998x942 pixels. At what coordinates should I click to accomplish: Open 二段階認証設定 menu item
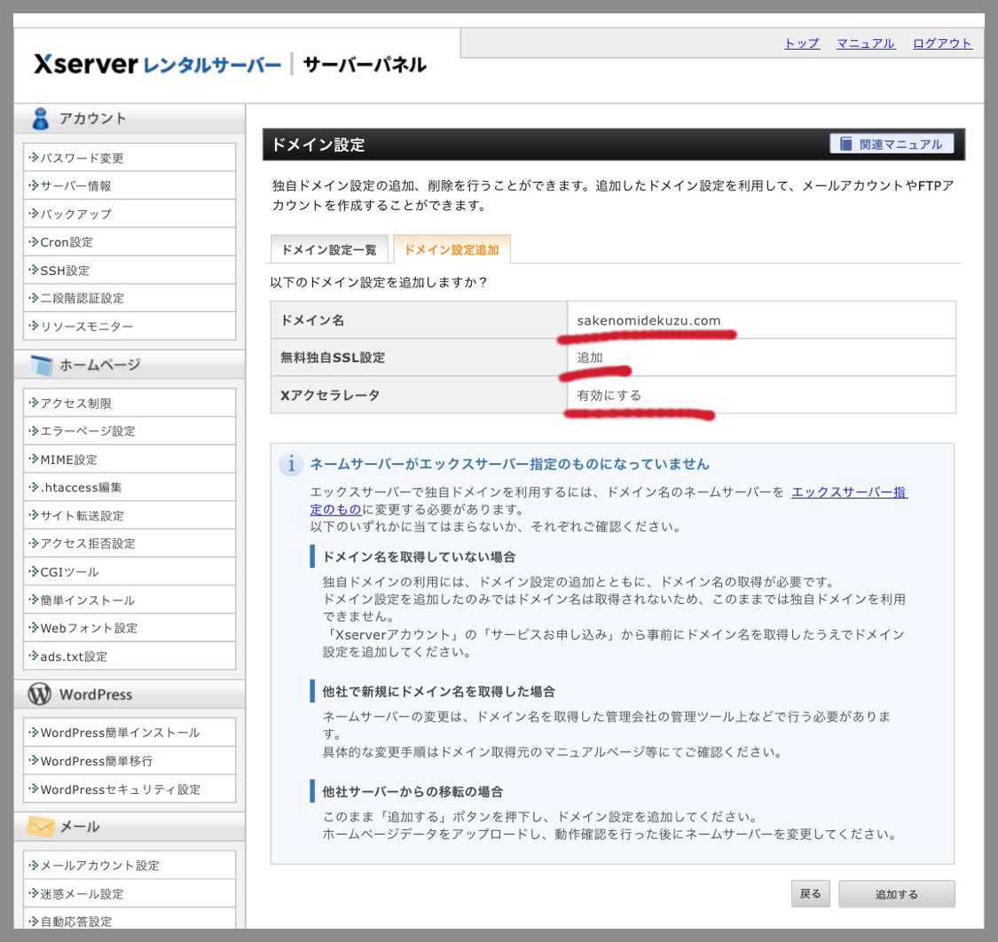click(x=130, y=298)
